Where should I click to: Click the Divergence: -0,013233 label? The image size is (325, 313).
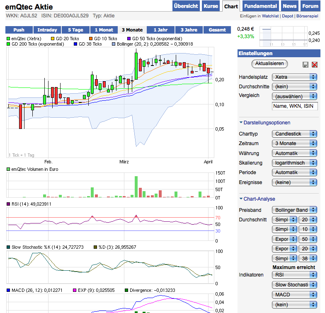click(153, 290)
